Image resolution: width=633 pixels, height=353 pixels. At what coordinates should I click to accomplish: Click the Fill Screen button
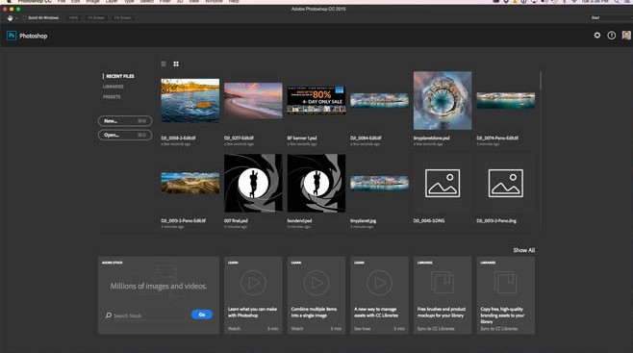tap(123, 17)
